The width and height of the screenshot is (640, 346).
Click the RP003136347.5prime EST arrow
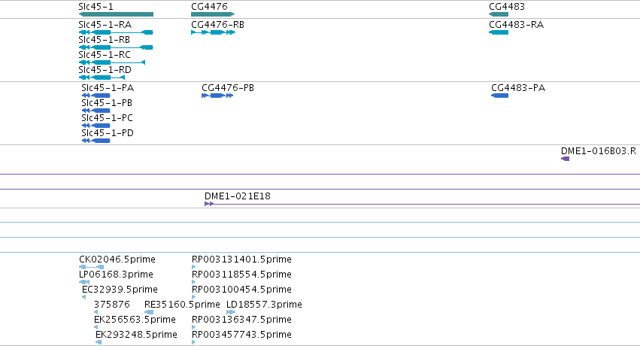coord(194,327)
